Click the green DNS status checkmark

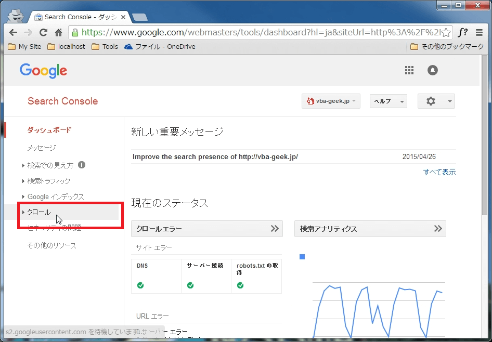pos(139,285)
